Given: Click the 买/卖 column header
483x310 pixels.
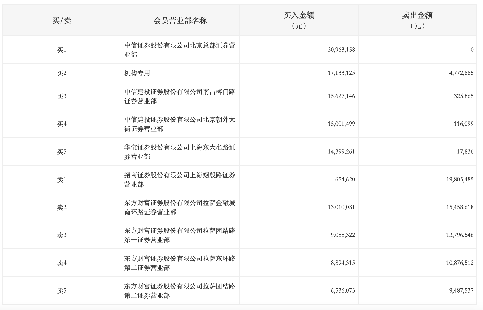Looking at the screenshot, I should coord(62,20).
